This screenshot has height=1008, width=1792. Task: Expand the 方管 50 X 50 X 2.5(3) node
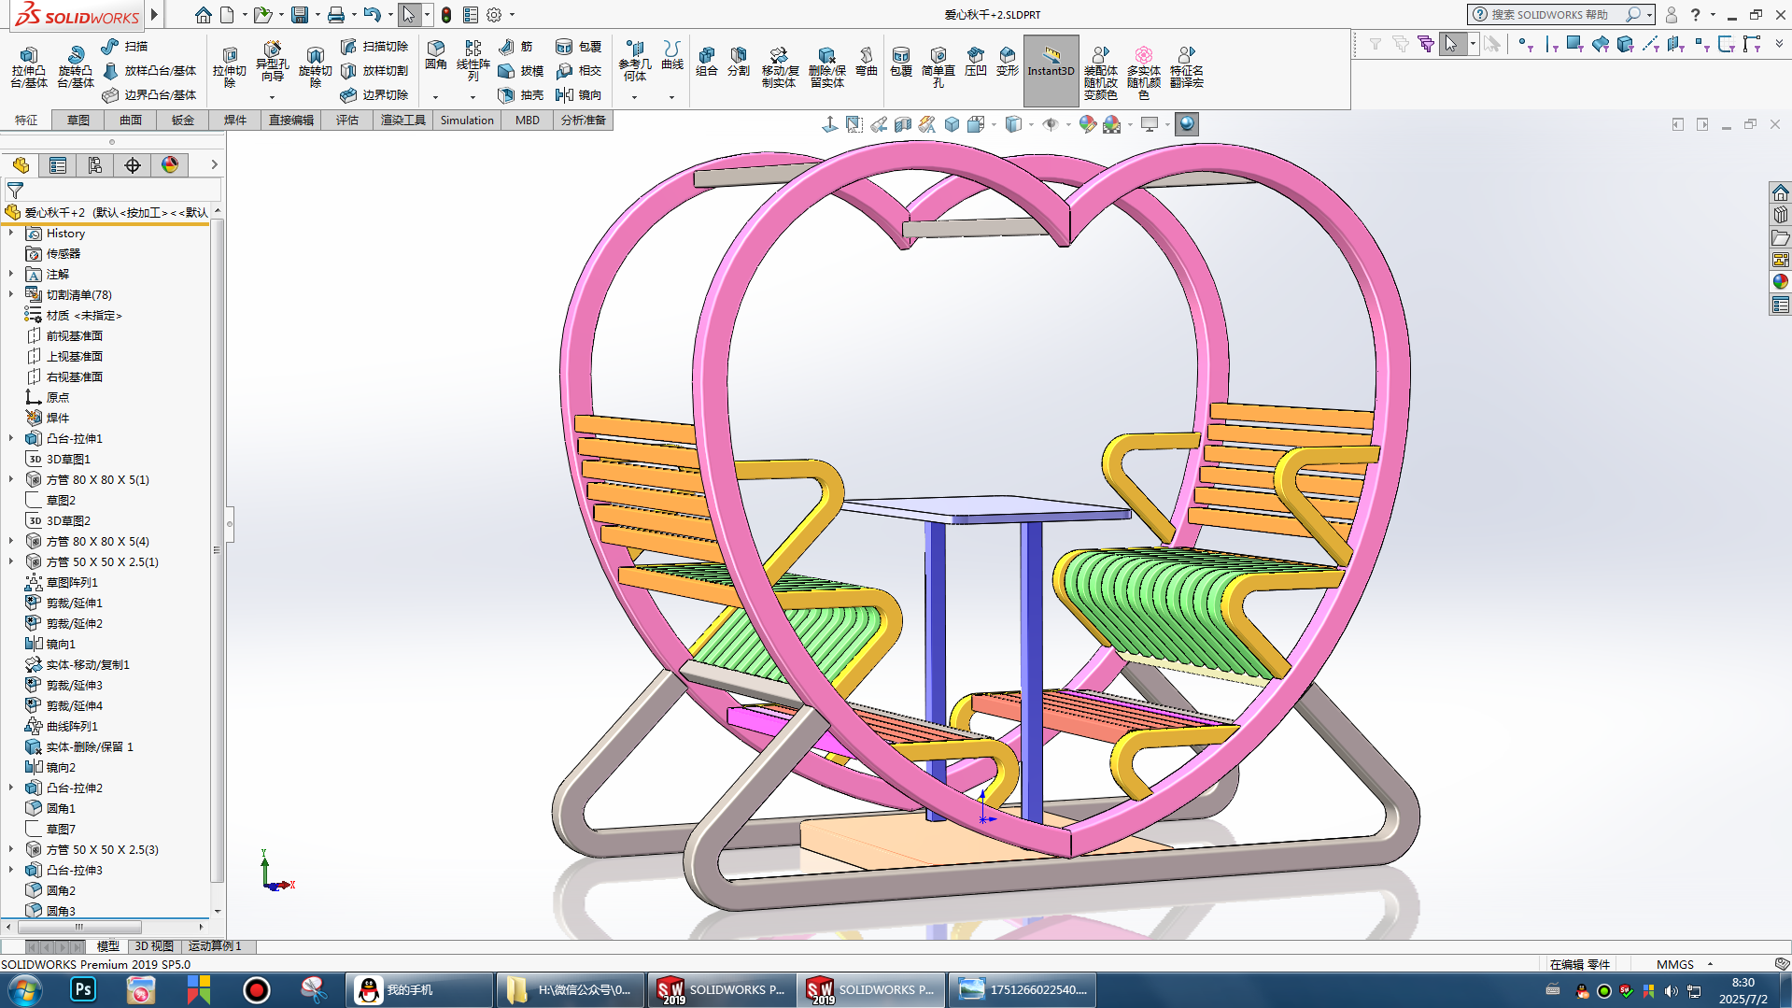coord(11,849)
